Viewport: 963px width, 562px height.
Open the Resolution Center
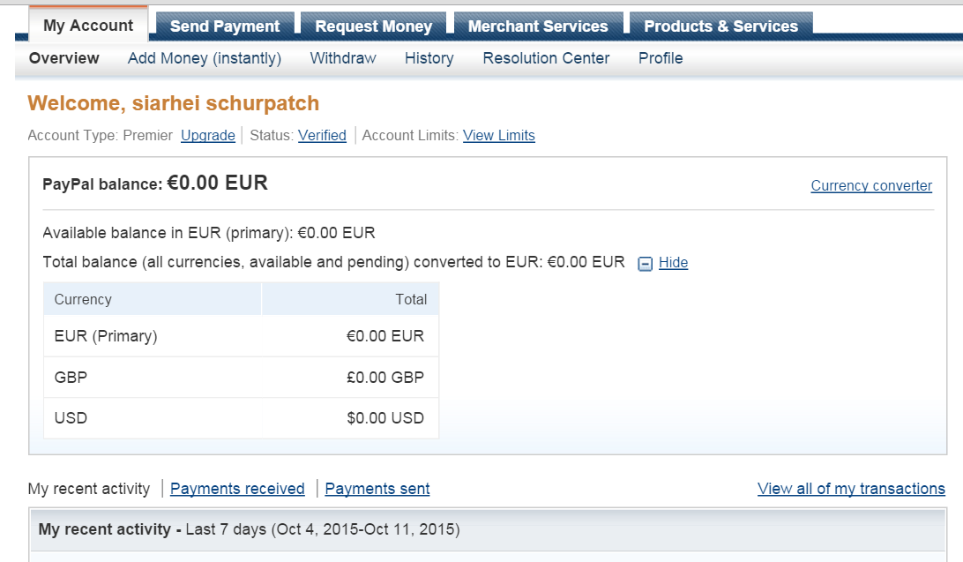click(546, 58)
